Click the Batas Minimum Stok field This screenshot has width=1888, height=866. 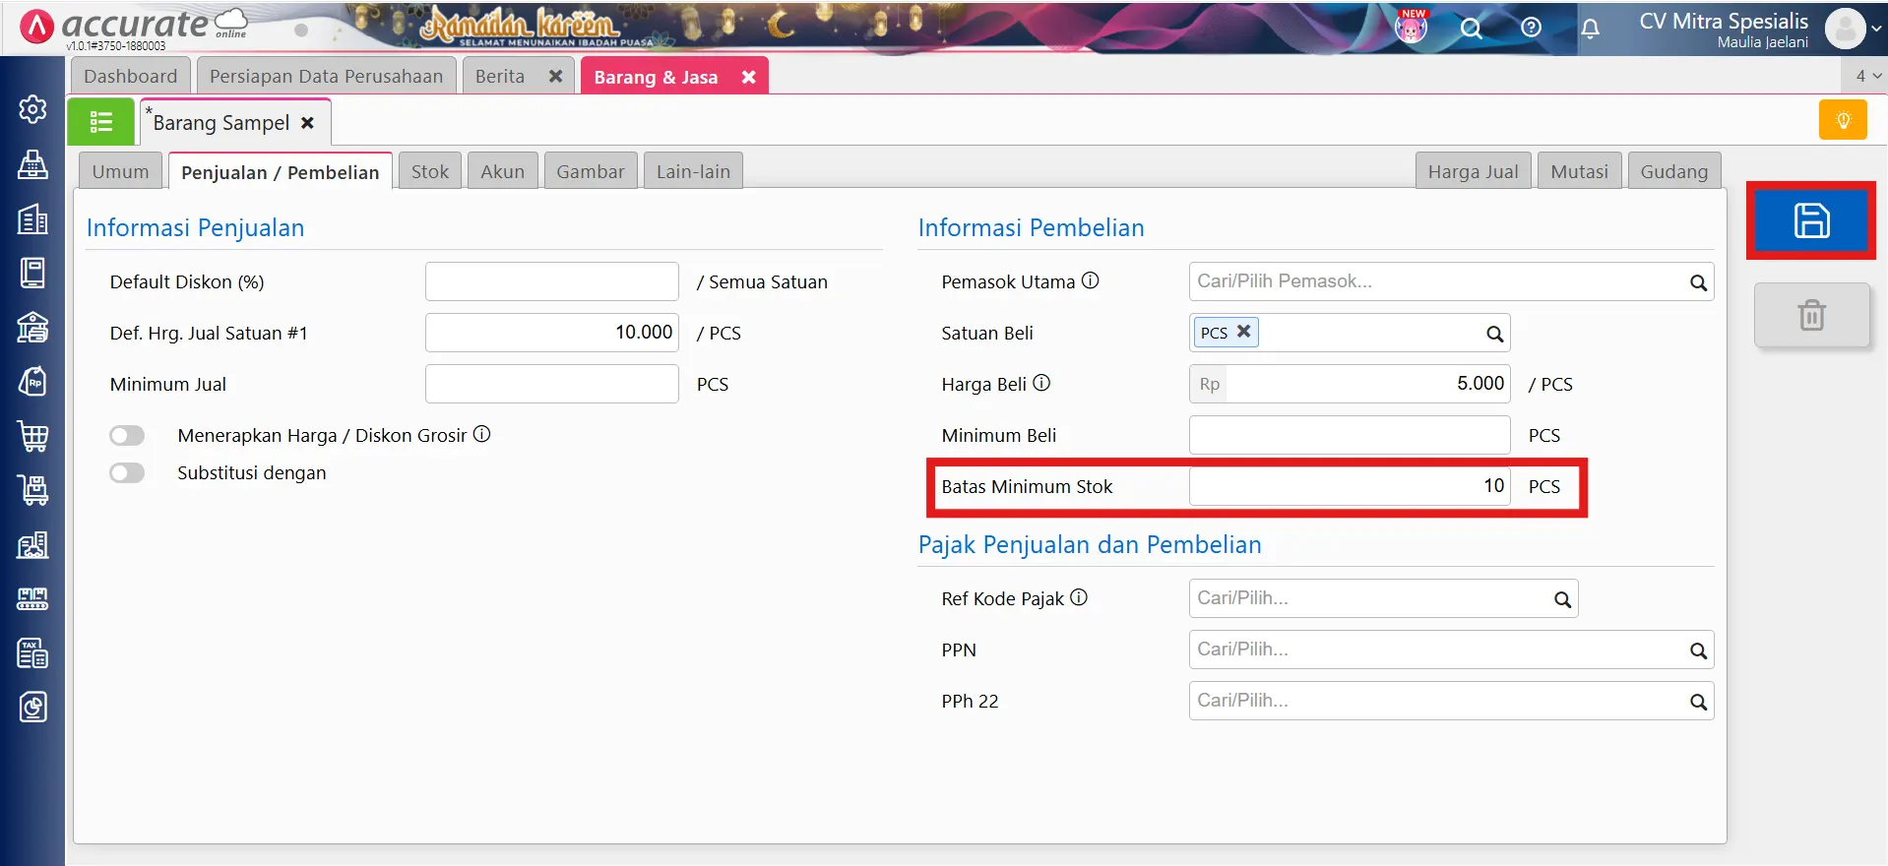(x=1350, y=486)
